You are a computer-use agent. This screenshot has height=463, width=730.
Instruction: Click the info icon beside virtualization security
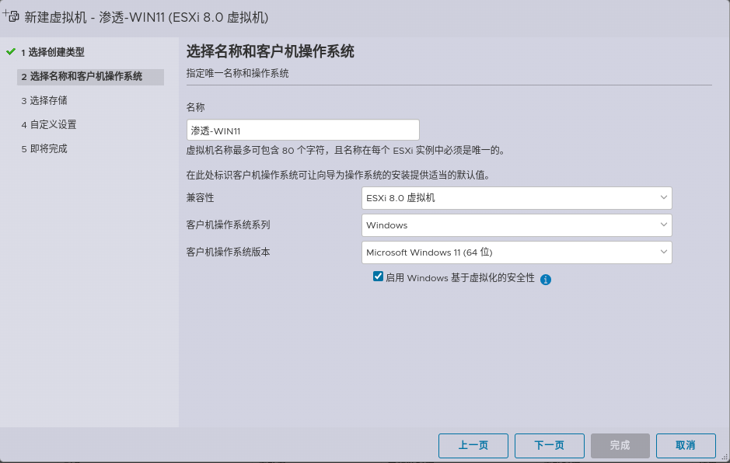pyautogui.click(x=546, y=279)
